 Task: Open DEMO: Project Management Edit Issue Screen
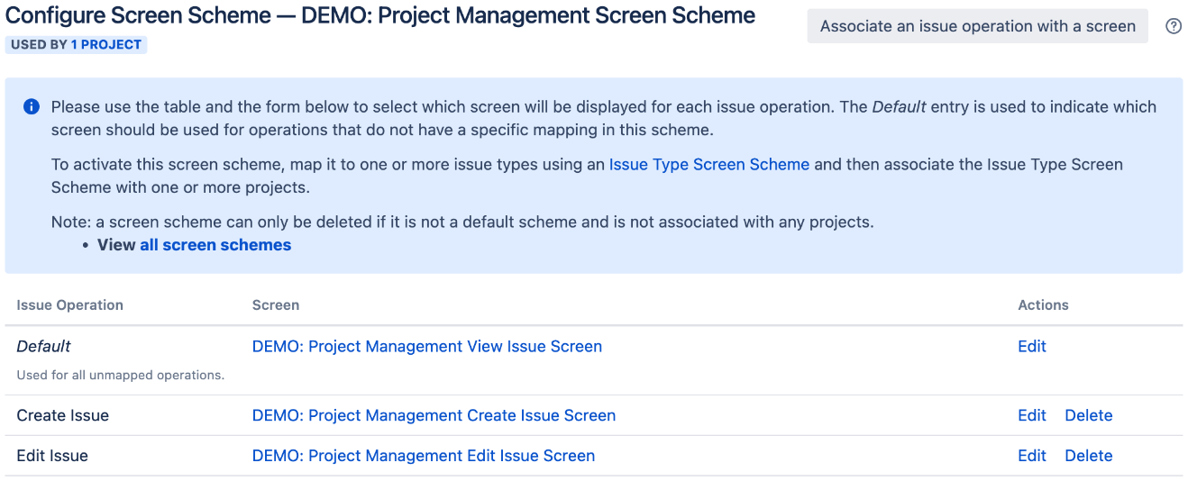[424, 456]
